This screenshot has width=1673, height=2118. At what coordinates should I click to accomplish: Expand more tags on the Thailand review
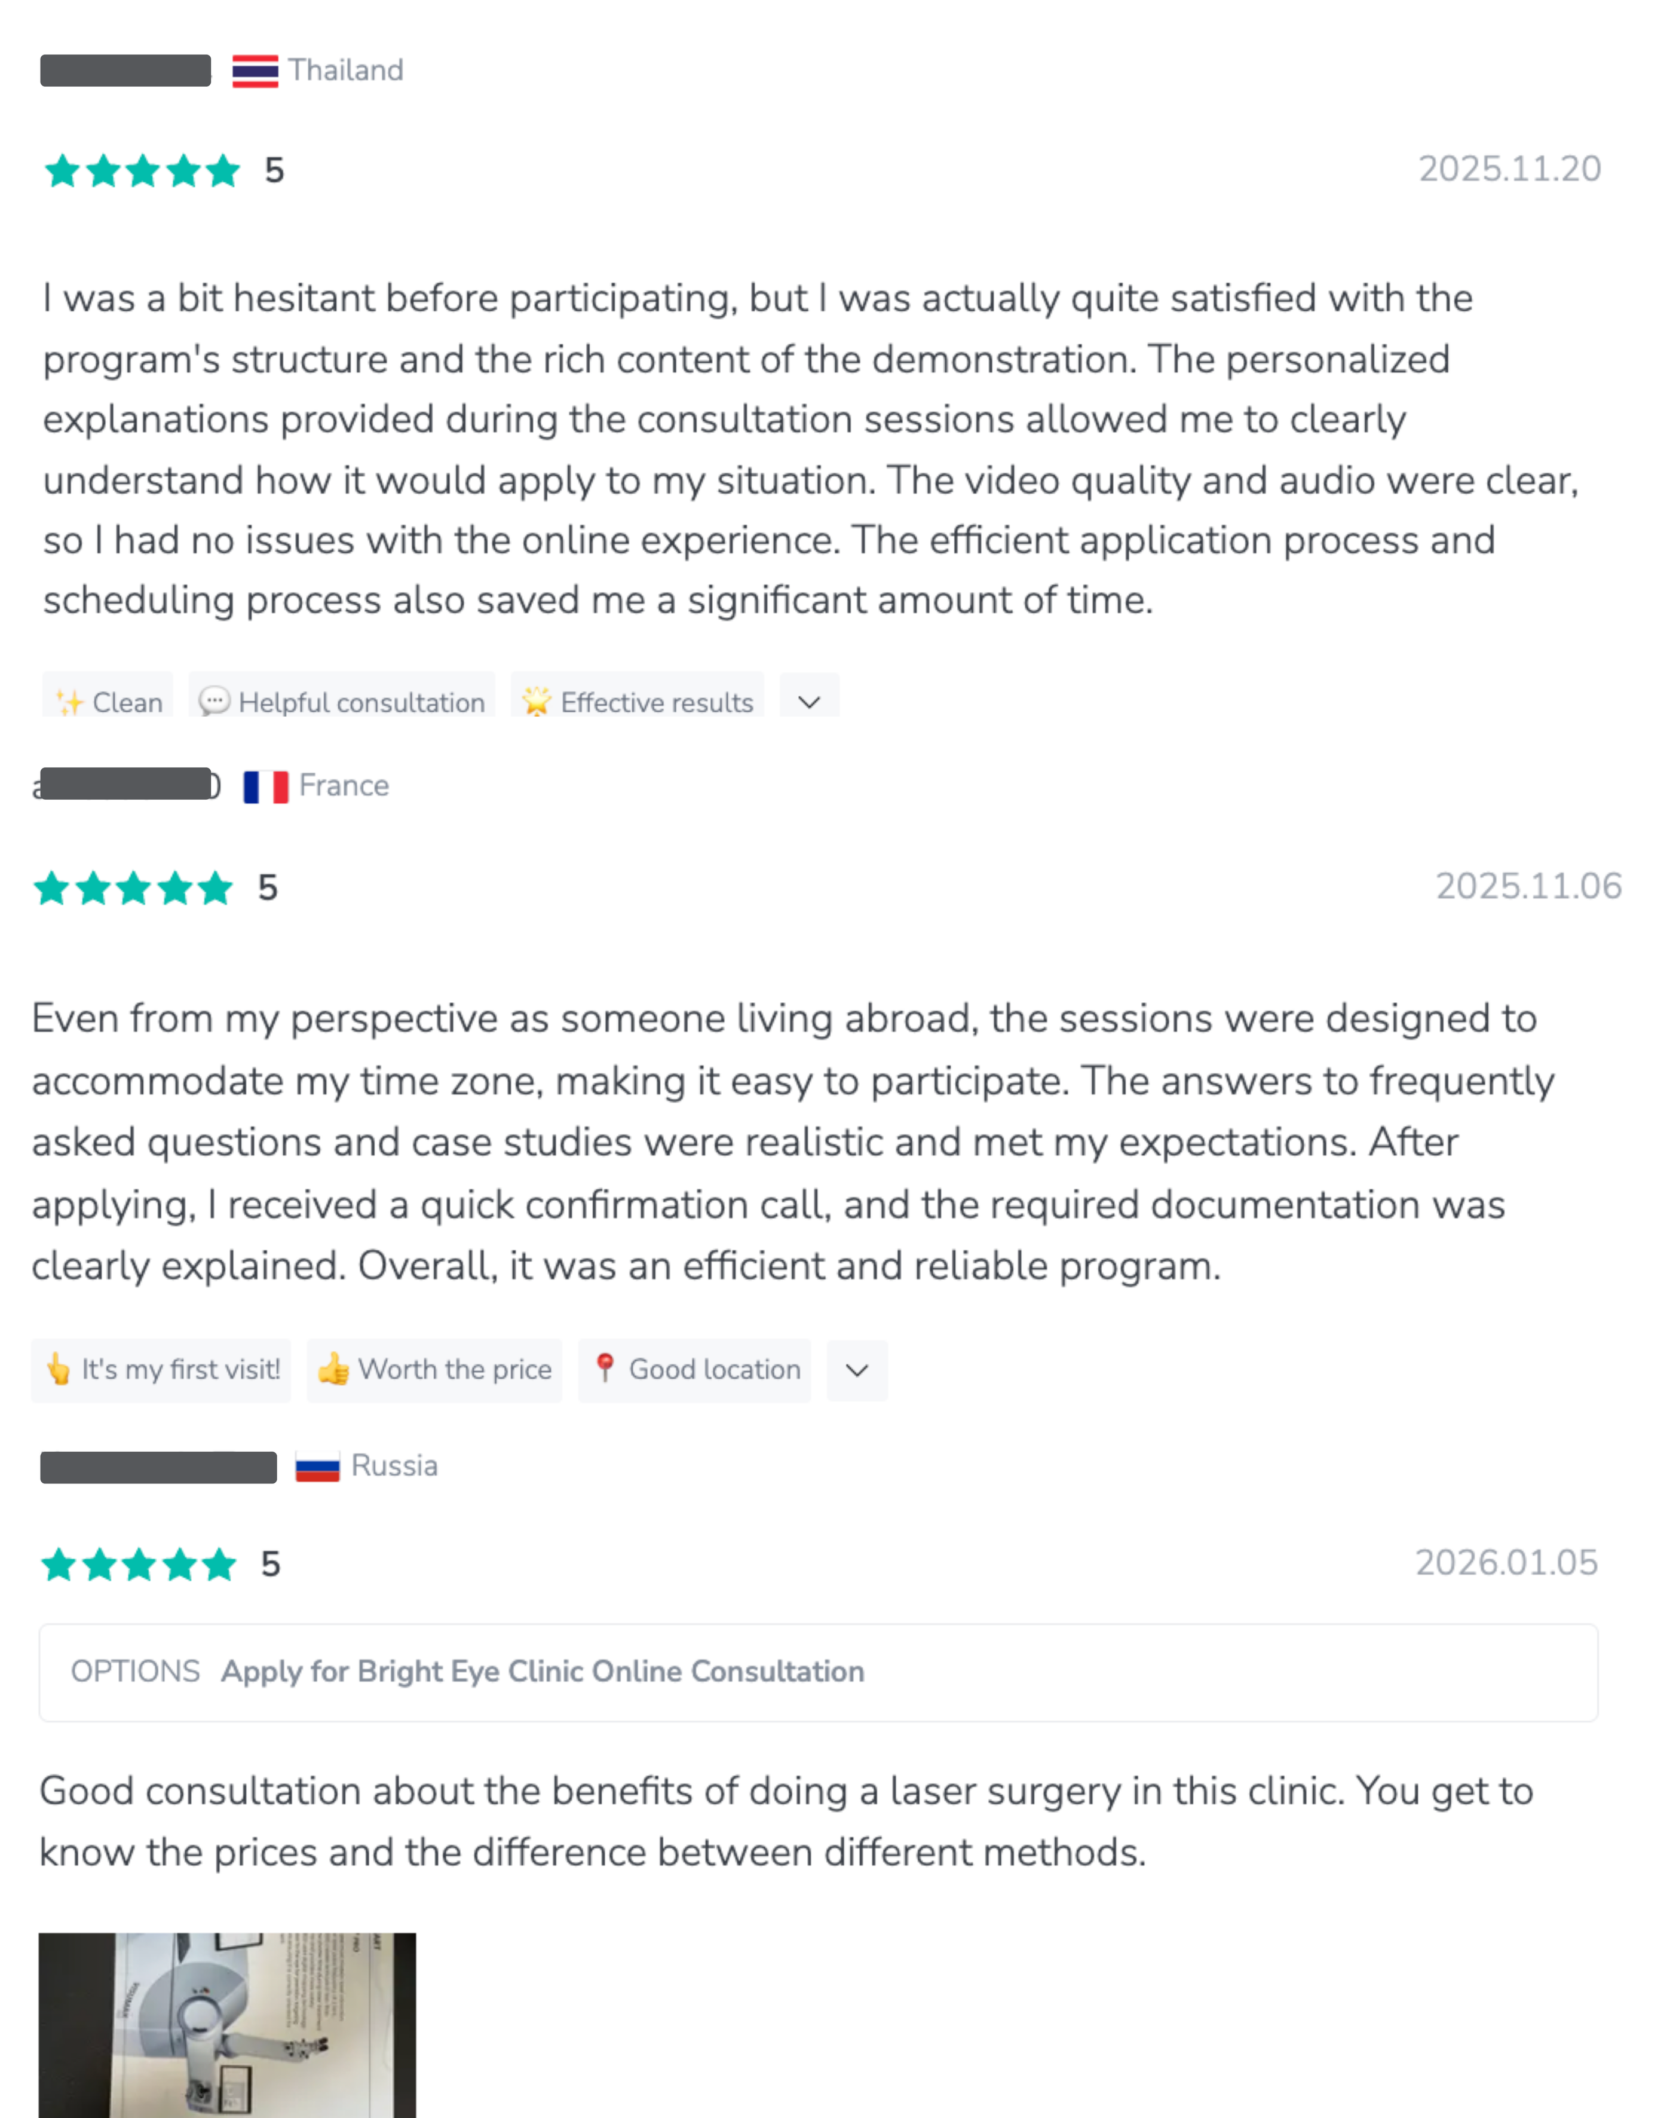[809, 702]
